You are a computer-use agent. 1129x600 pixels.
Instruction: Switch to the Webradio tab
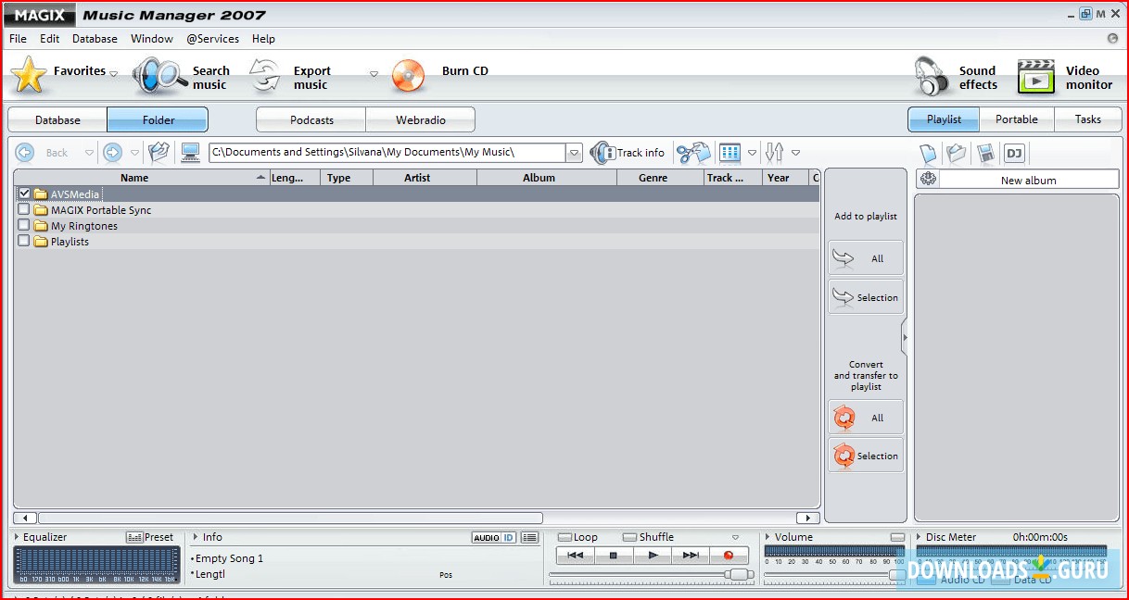[421, 119]
